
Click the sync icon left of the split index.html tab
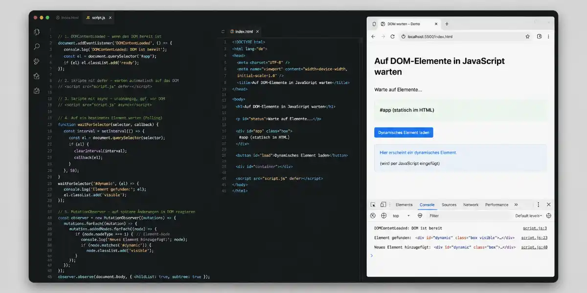[223, 31]
